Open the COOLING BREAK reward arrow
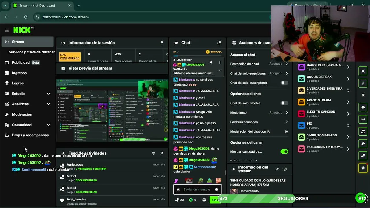The width and height of the screenshot is (370, 208). click(x=348, y=79)
